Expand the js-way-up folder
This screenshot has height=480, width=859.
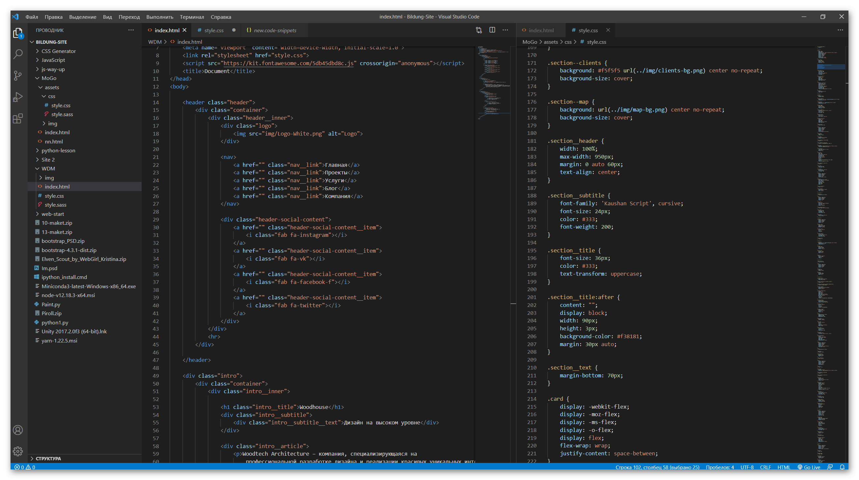[x=53, y=69]
